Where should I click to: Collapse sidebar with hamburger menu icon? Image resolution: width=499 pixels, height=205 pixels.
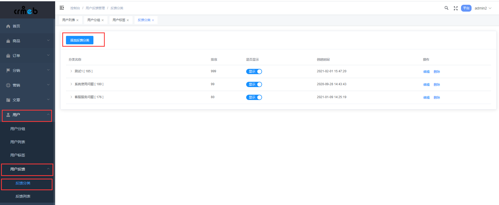click(x=62, y=8)
